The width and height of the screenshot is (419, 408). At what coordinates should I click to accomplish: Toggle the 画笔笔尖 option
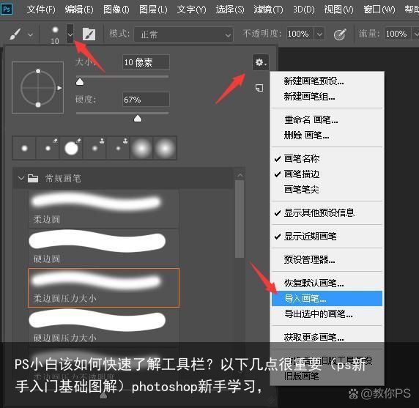click(327, 190)
